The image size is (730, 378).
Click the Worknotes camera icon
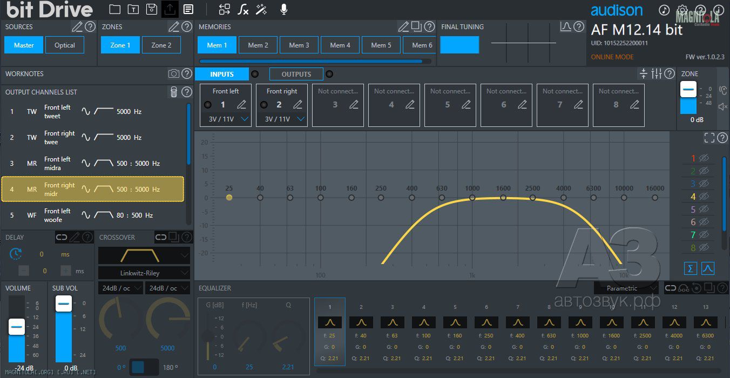(174, 74)
